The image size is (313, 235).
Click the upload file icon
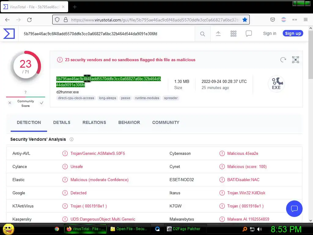click(x=218, y=34)
